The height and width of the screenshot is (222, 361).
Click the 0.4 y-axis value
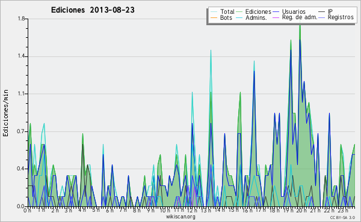pyautogui.click(x=21, y=169)
